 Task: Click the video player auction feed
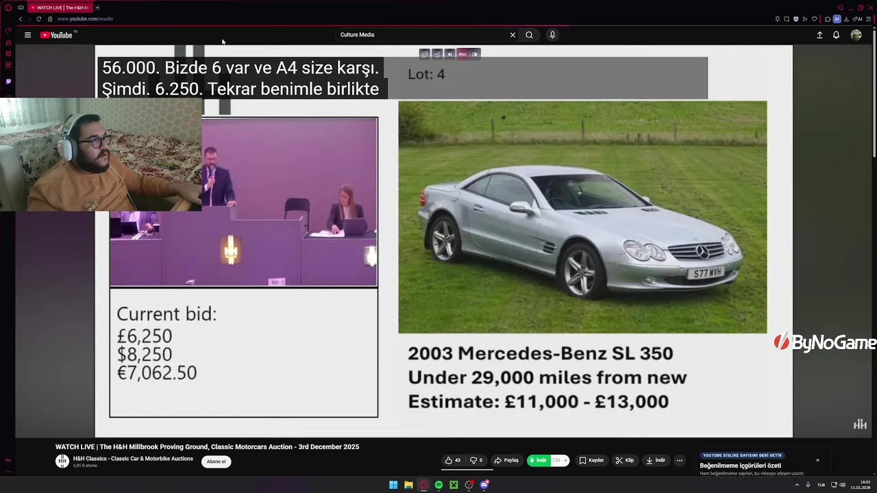(443, 242)
